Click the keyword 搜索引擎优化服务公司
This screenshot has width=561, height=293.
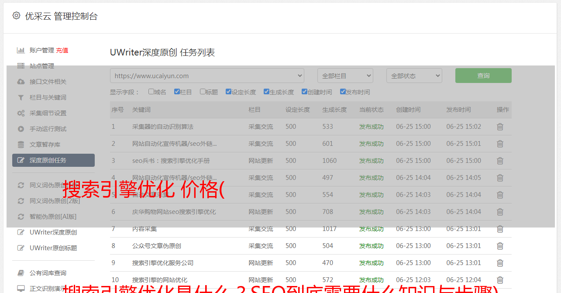coord(163,263)
